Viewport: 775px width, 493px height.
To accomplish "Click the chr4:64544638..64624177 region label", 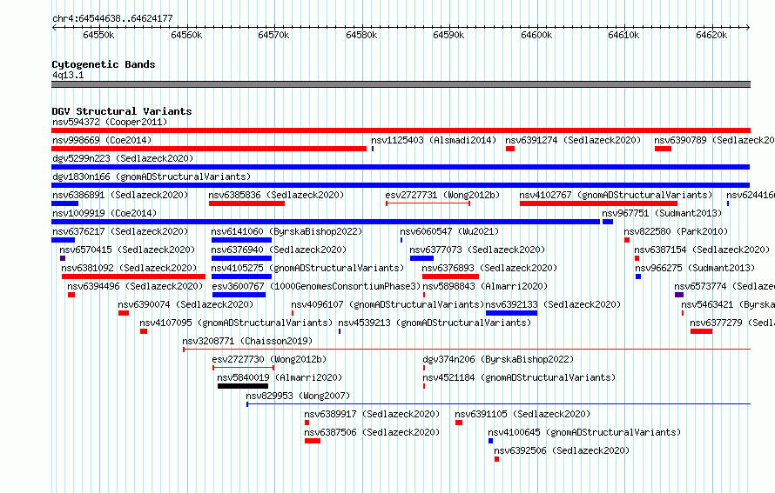I will [112, 19].
